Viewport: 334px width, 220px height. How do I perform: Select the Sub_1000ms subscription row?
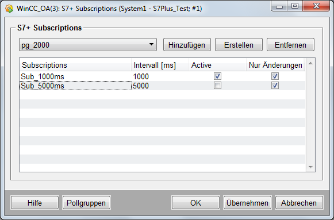coord(162,76)
